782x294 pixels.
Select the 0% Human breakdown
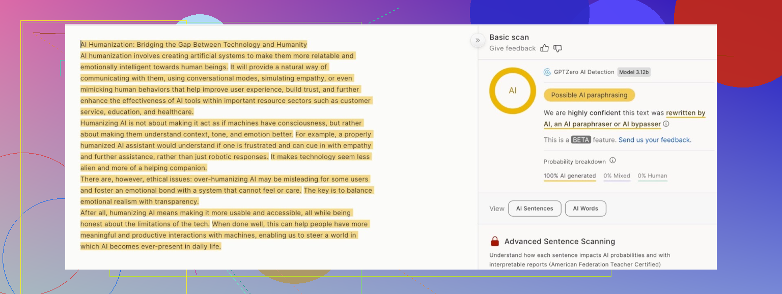click(x=652, y=176)
